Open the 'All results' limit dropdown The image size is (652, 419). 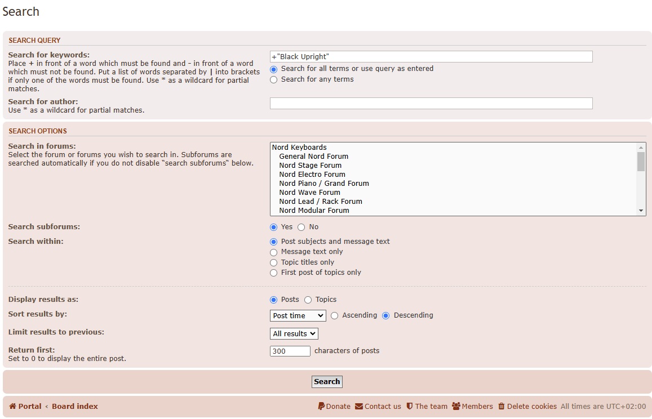294,334
